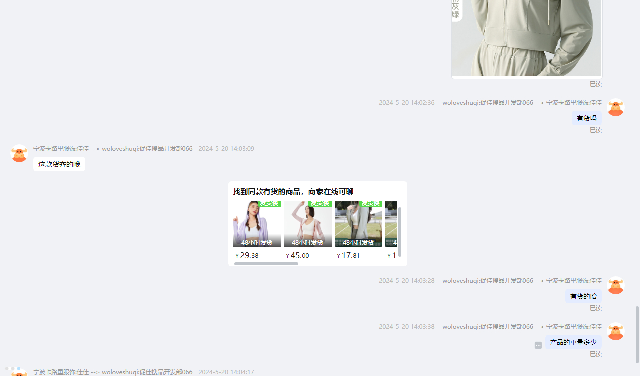This screenshot has width=640, height=376.
Task: Click the 佳佳 avatar beside the 这款货齐的哦 message
Action: (19, 153)
